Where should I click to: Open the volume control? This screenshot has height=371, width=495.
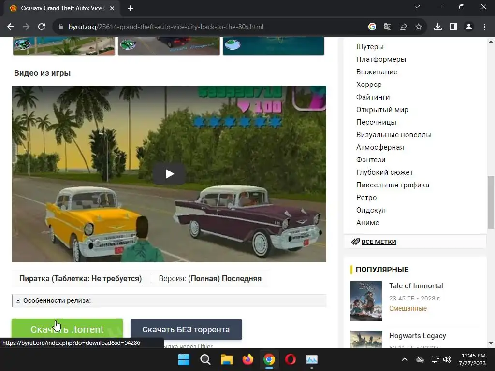447,359
